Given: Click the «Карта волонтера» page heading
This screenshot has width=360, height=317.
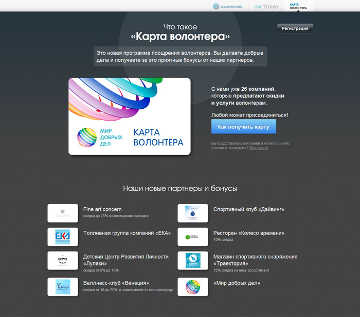Looking at the screenshot, I should 180,37.
